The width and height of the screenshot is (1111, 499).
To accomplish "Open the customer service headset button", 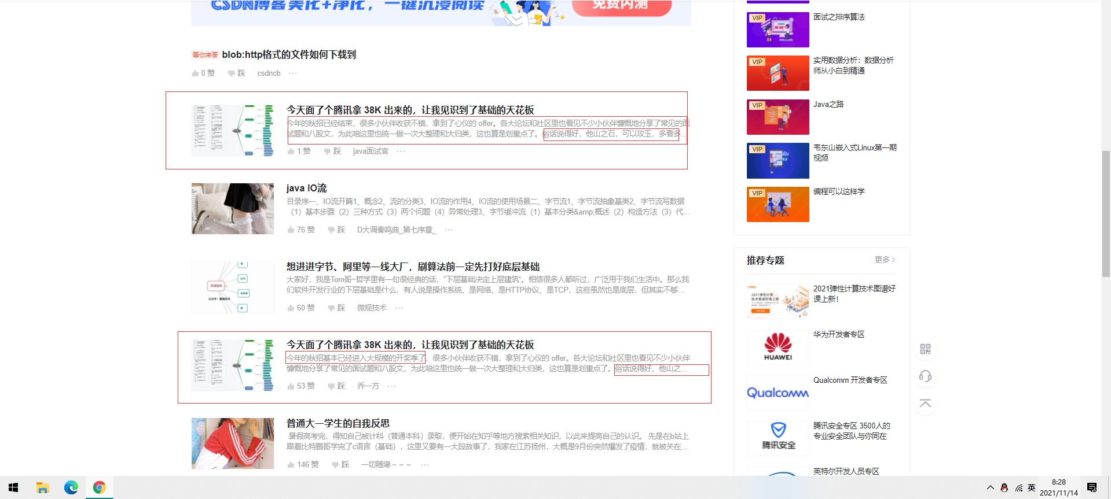I will click(925, 376).
